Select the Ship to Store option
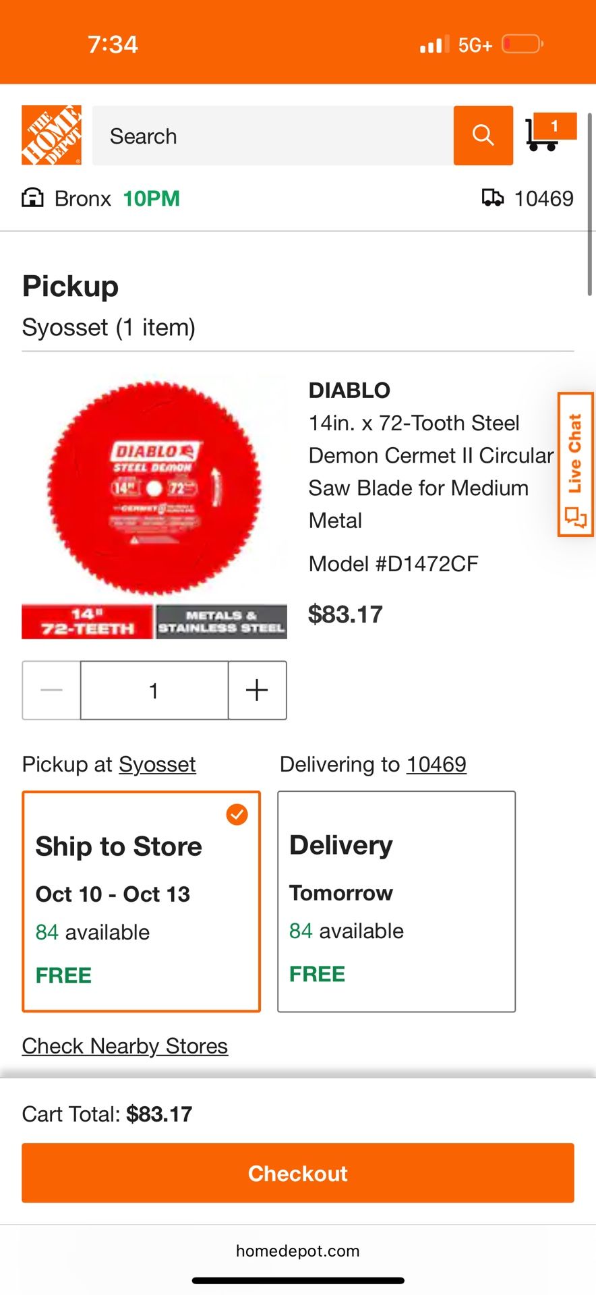596x1295 pixels. [x=141, y=901]
